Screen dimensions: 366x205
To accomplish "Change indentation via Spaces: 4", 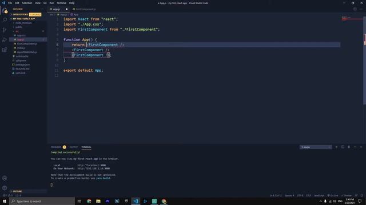I will click(289, 195).
